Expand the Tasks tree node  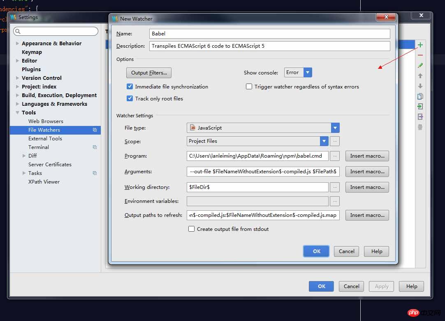(24, 173)
